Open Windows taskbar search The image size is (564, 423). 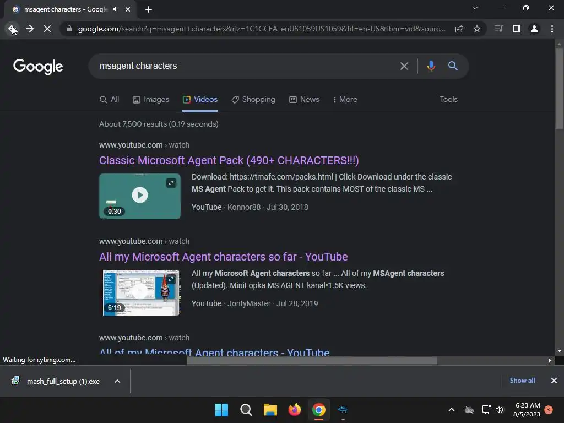[246, 410]
